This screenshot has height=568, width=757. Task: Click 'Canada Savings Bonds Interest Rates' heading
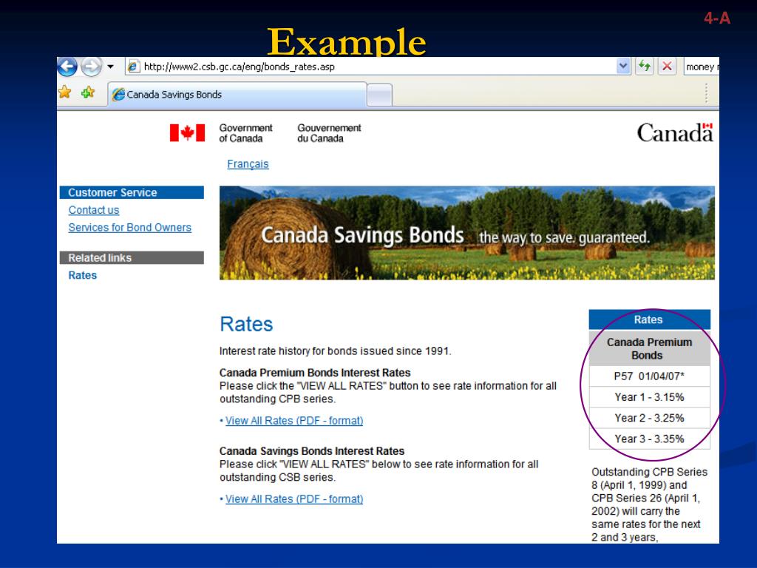tap(312, 451)
